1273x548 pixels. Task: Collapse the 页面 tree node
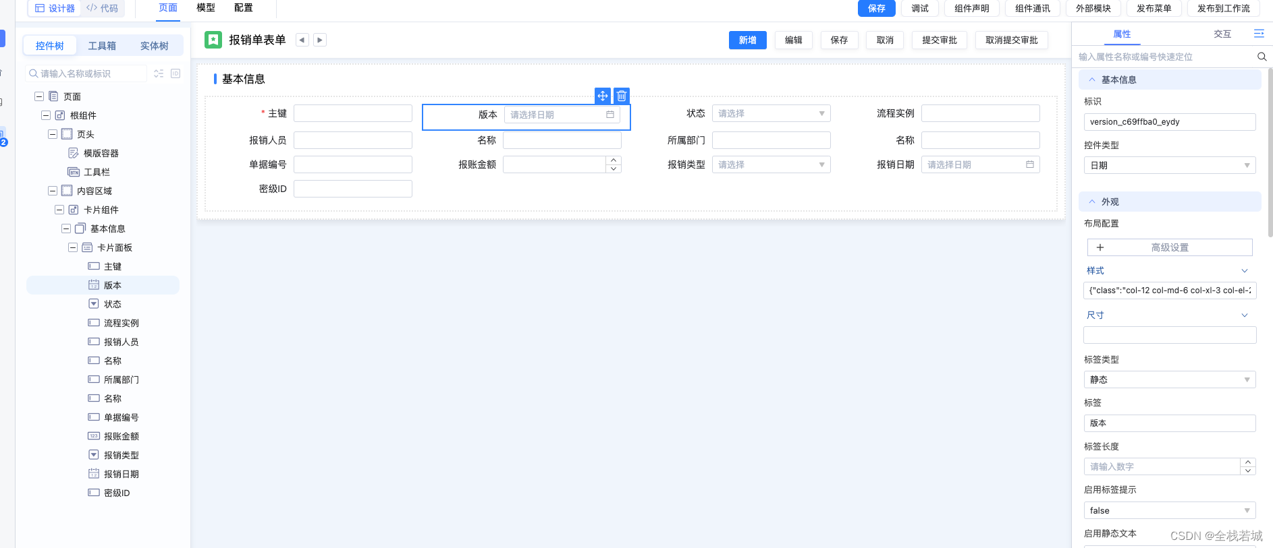pos(39,96)
